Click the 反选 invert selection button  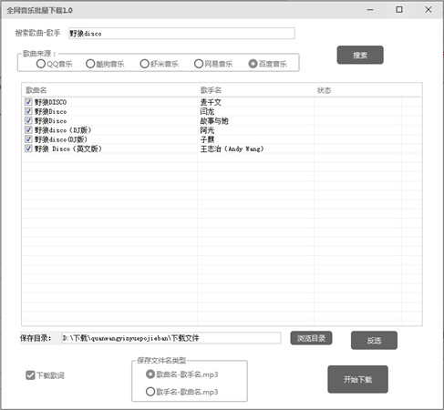pos(374,341)
